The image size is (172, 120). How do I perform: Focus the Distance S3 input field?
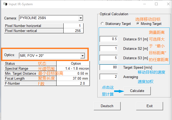coord(109,58)
